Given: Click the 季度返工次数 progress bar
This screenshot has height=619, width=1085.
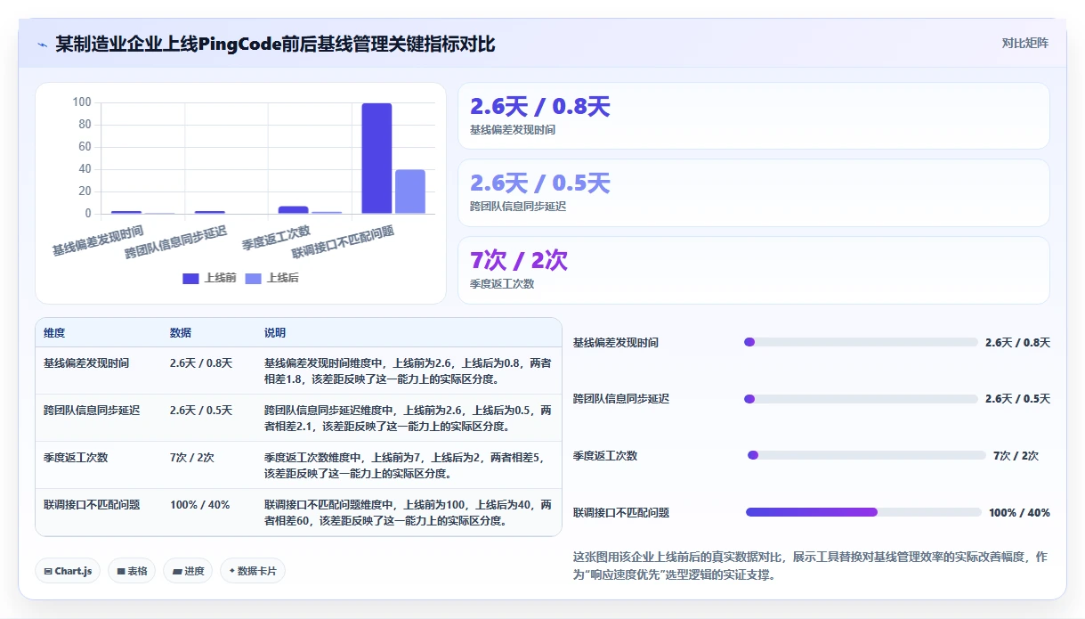Looking at the screenshot, I should (x=867, y=455).
